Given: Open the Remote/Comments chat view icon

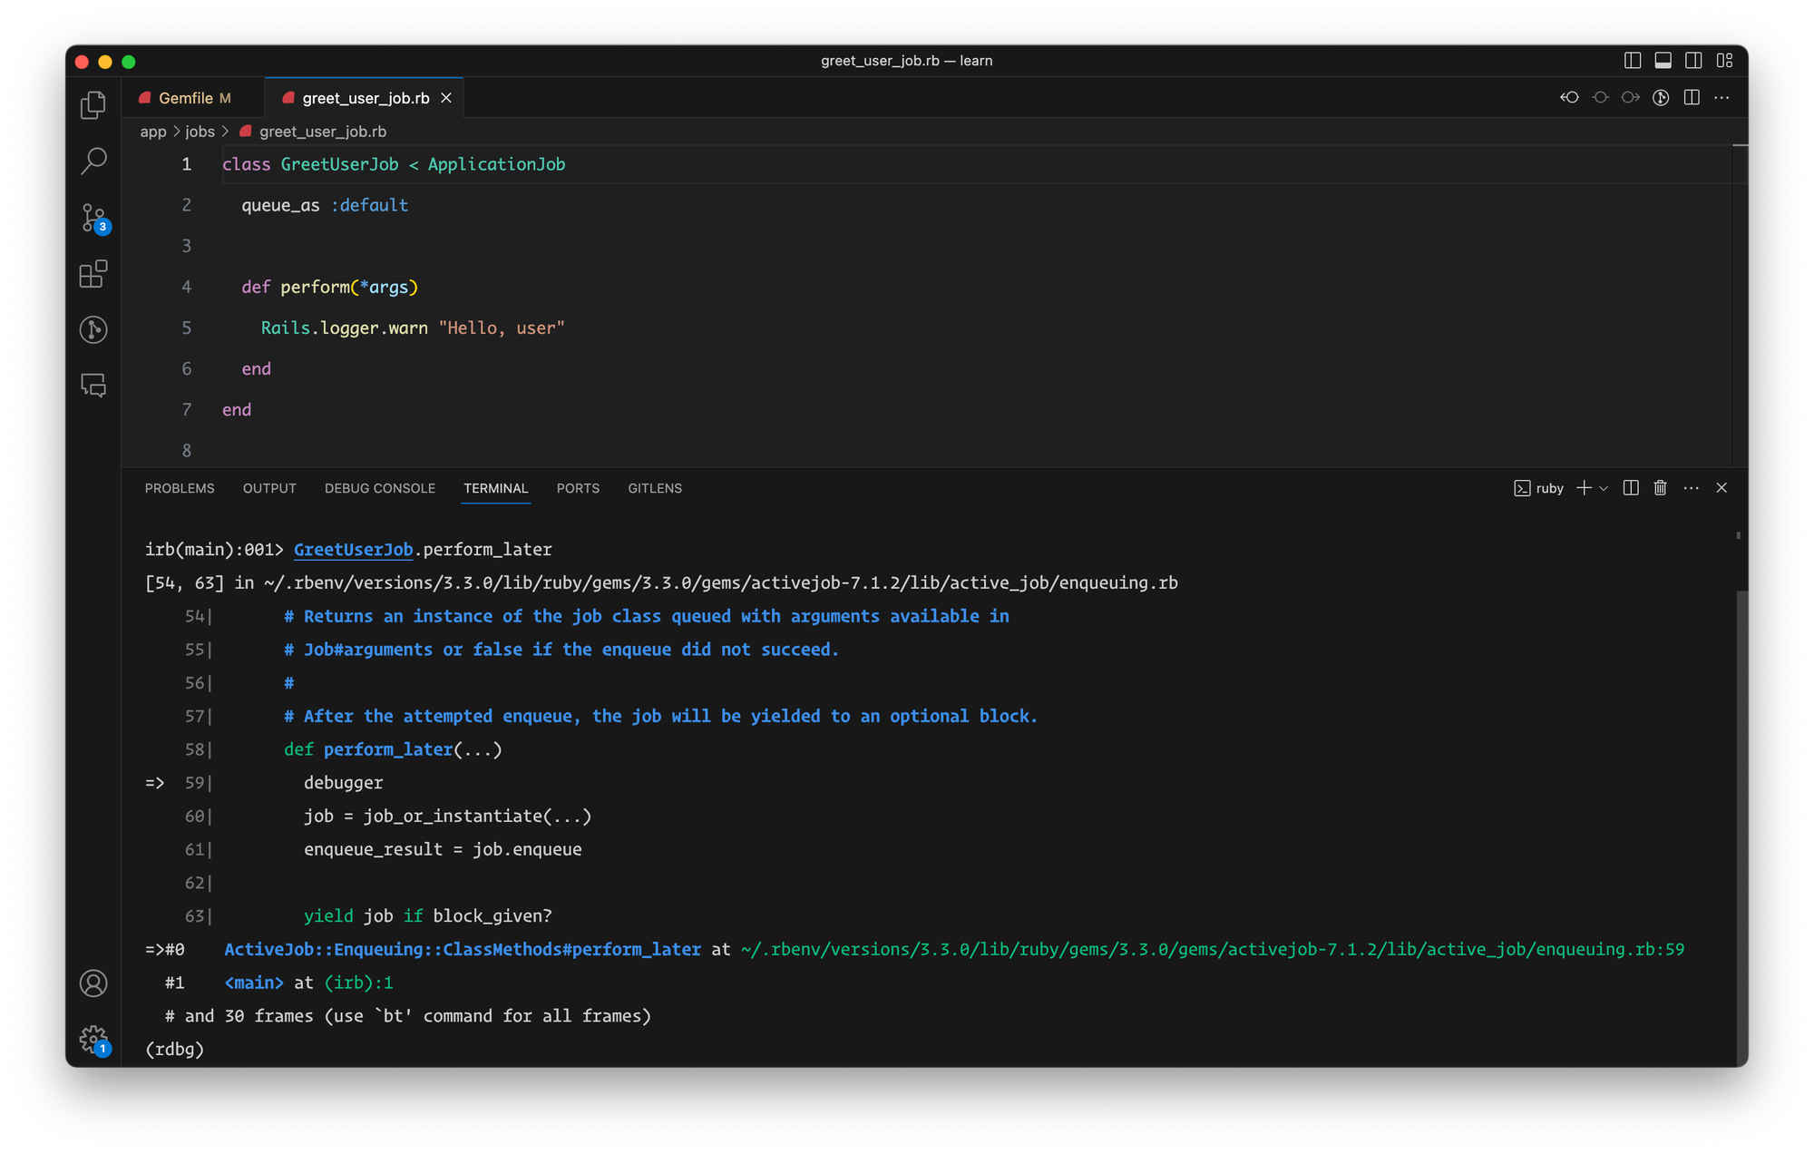Looking at the screenshot, I should pos(93,386).
